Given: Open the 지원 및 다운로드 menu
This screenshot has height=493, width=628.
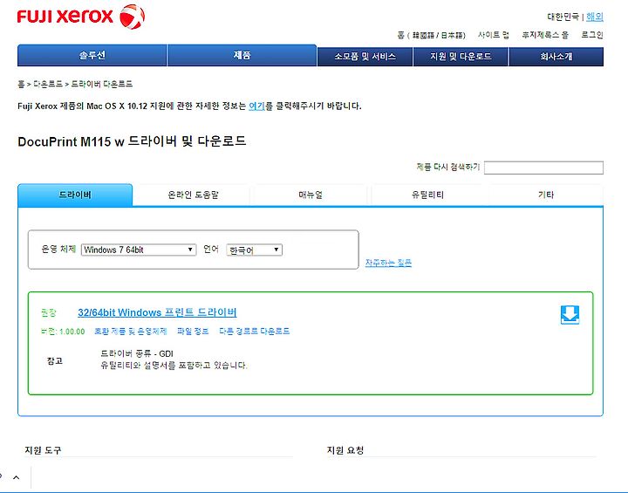Looking at the screenshot, I should (461, 57).
